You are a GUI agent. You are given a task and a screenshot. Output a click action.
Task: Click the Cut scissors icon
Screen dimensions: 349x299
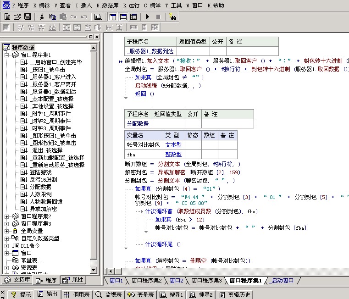(x=42, y=17)
